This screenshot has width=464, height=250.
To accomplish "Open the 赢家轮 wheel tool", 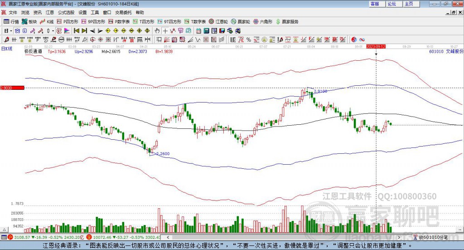I will 241,22.
